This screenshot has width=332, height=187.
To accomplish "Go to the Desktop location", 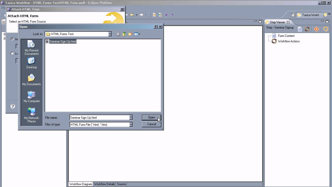I will tap(32, 63).
